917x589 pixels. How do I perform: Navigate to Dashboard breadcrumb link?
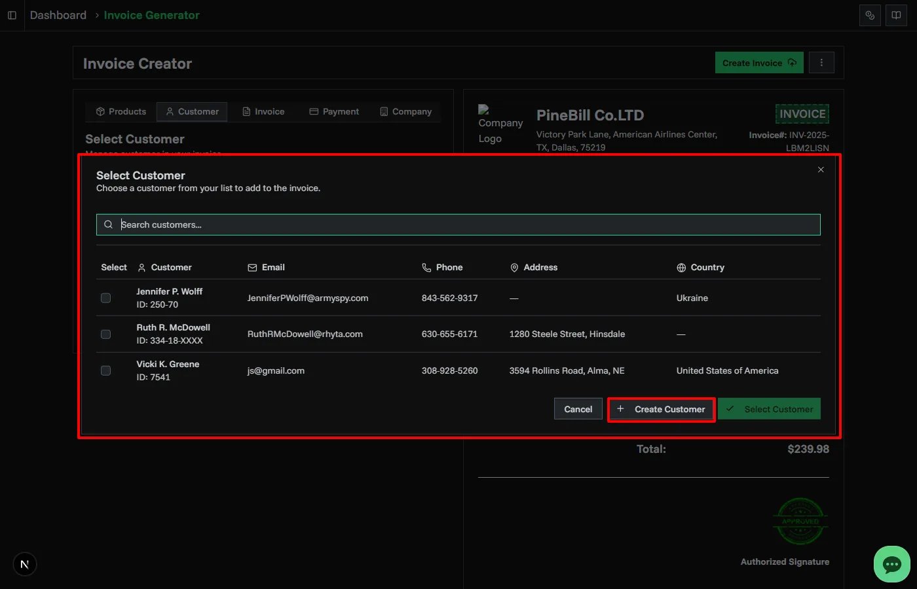(x=58, y=15)
